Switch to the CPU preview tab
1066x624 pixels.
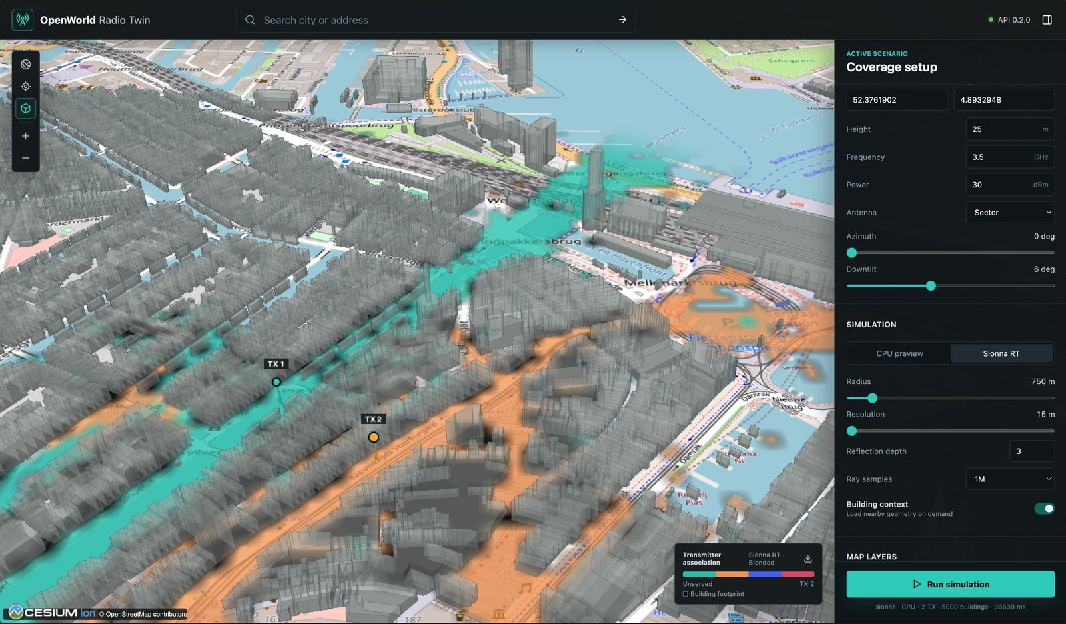pos(899,353)
